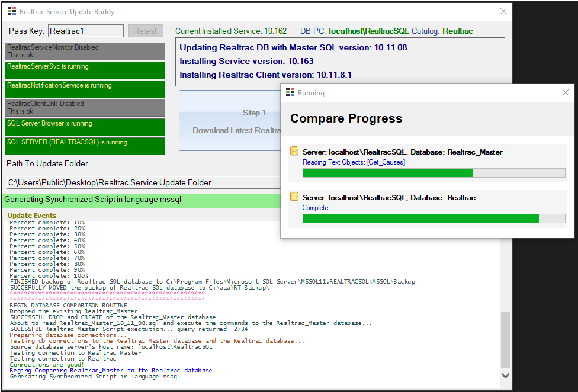The image size is (578, 392).
Task: Click the RealtracServerSvc is running status
Action: pyautogui.click(x=85, y=70)
